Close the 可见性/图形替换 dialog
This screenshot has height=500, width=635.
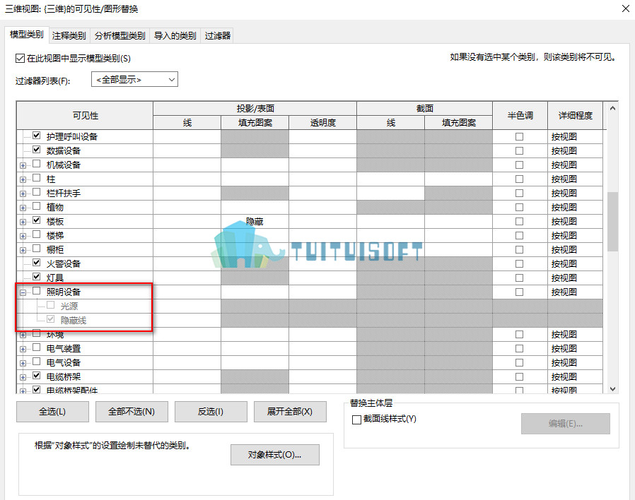[626, 8]
